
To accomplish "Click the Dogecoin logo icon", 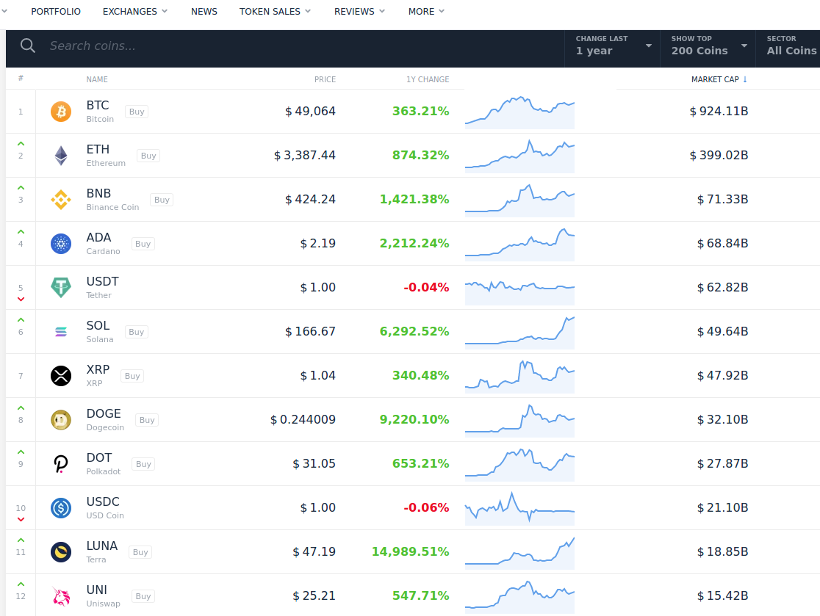I will point(61,420).
